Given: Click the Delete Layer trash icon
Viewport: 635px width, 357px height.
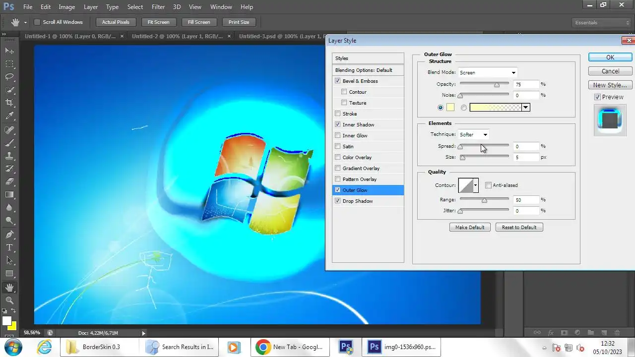Looking at the screenshot, I should tap(617, 333).
